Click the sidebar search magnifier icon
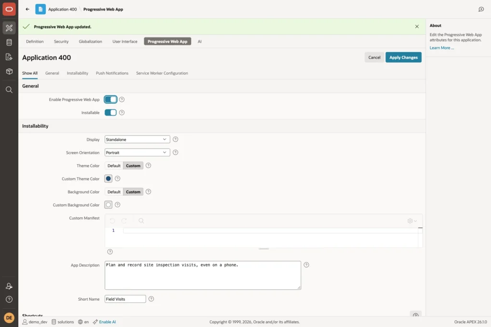The image size is (491, 327). (9, 90)
